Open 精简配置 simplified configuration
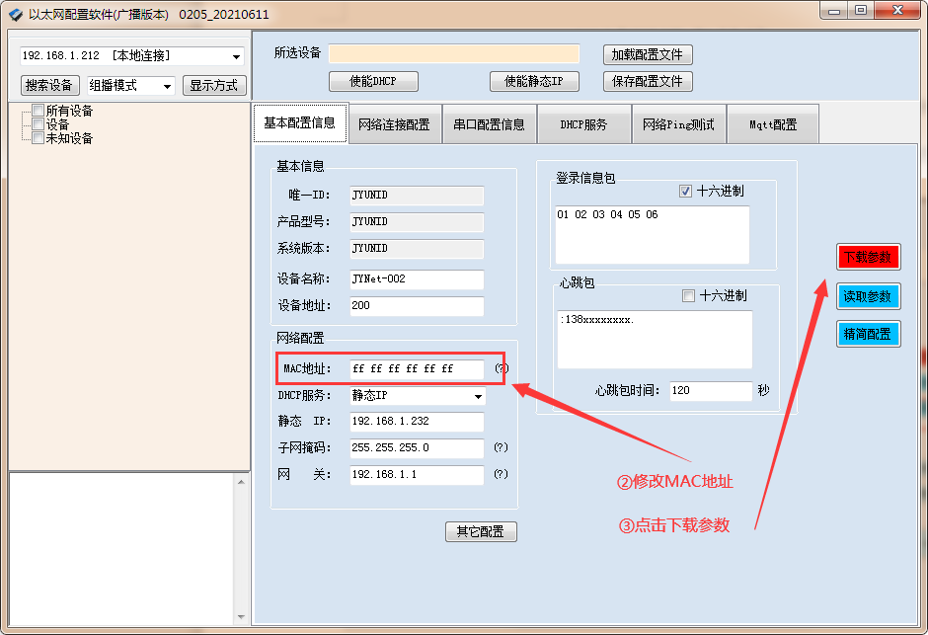Viewport: 928px width, 635px height. click(869, 333)
